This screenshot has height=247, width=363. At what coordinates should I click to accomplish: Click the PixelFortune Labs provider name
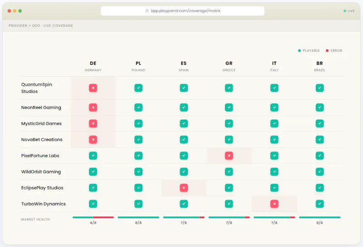[40, 155]
